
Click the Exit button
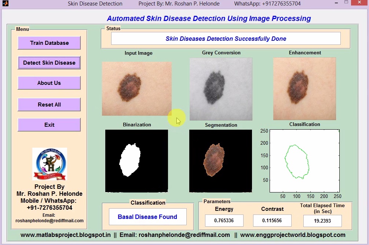tap(49, 125)
